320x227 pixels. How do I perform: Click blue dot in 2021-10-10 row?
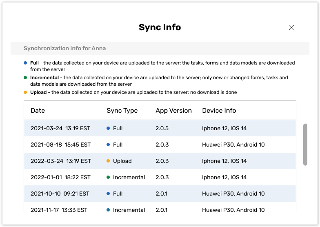[x=108, y=194]
